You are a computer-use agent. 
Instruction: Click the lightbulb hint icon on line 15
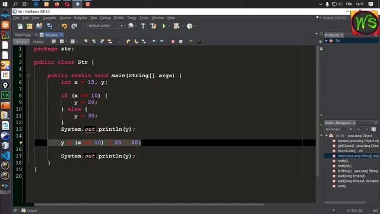click(21, 143)
